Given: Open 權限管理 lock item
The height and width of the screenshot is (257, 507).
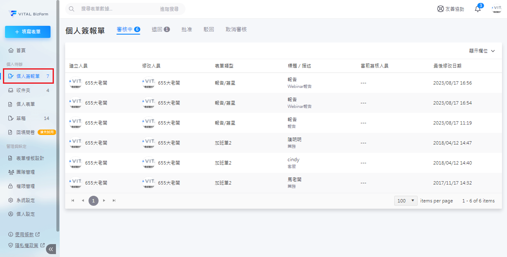Looking at the screenshot, I should click(25, 186).
